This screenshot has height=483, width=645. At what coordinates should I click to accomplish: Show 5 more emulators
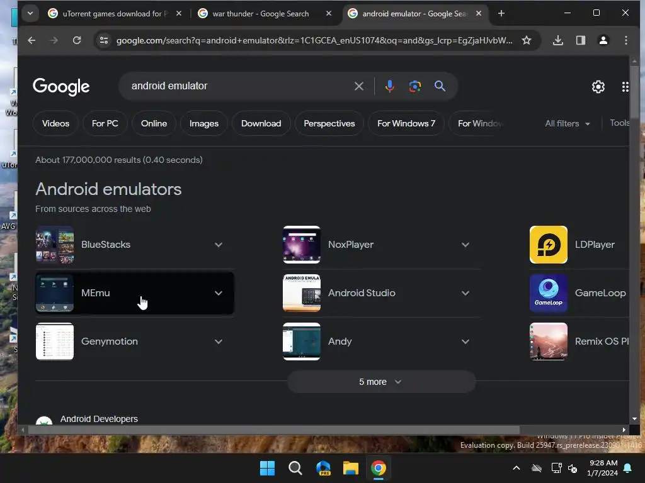381,382
